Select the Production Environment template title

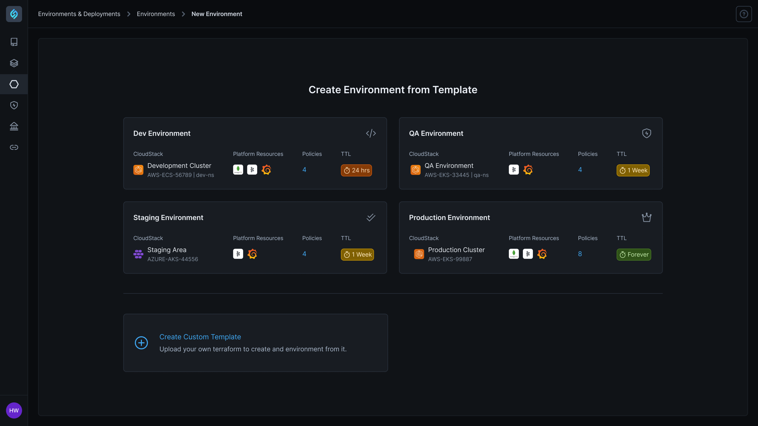(x=449, y=218)
